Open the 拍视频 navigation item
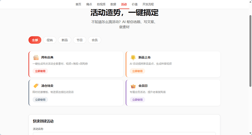Image resolution: width=252 pixels, height=135 pixels. click(x=101, y=4)
